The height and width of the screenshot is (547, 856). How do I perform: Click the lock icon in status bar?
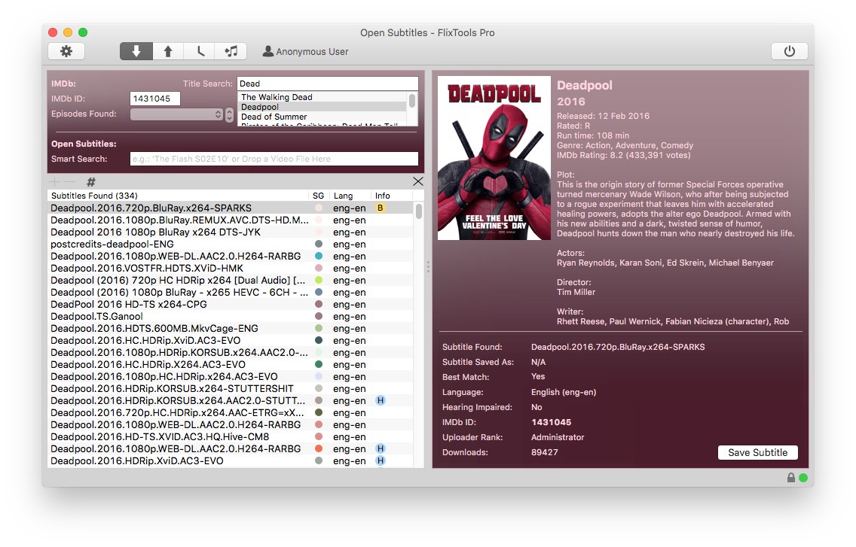point(790,478)
